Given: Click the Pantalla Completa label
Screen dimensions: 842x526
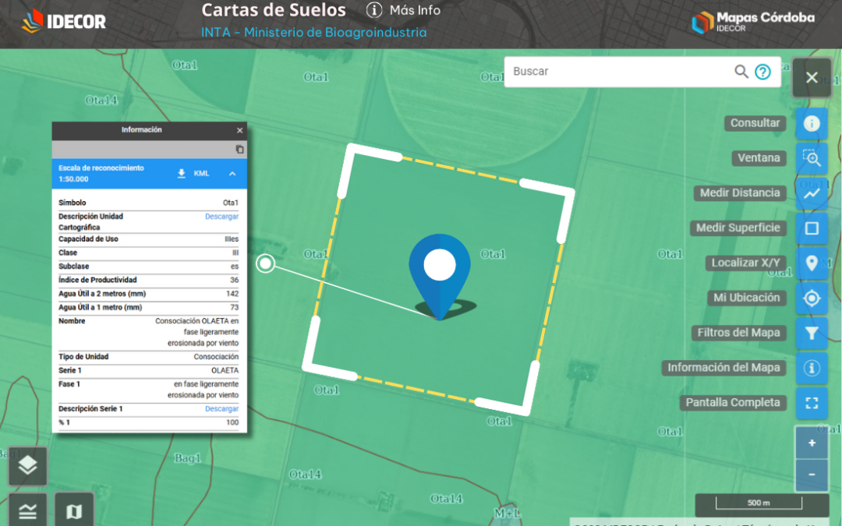Looking at the screenshot, I should tap(732, 403).
